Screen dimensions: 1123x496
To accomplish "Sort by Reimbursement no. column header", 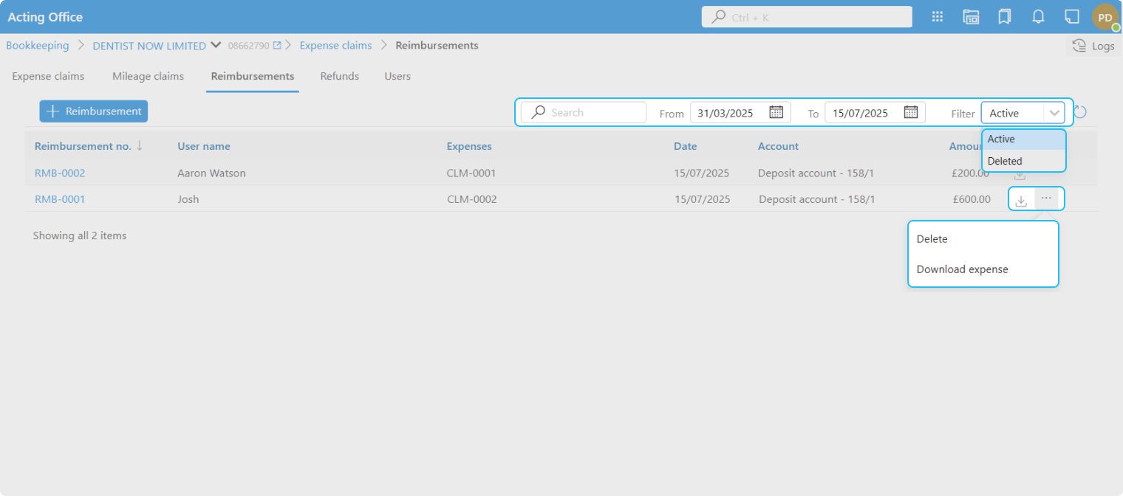I will click(x=83, y=146).
